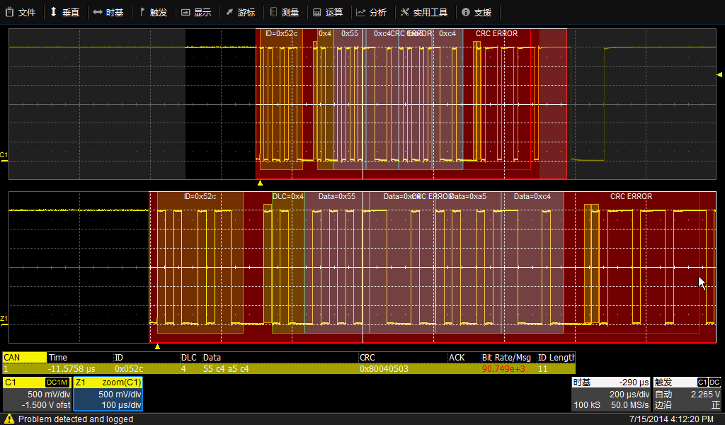Open the 测量 (Measure) menu
Screen dimensions: 725x425
click(x=285, y=13)
